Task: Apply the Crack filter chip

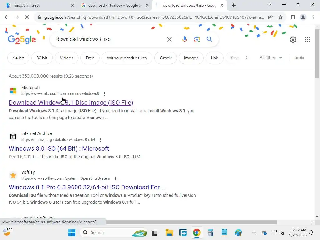Action: pyautogui.click(x=166, y=58)
